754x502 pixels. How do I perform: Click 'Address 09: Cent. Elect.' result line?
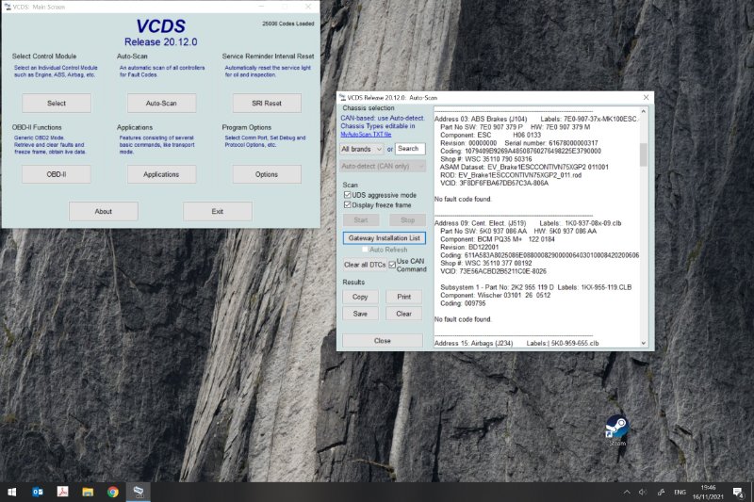pos(528,223)
